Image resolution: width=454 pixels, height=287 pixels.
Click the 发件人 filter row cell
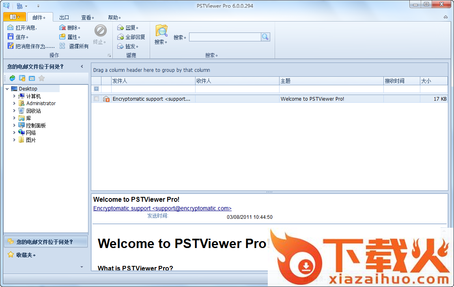153,88
